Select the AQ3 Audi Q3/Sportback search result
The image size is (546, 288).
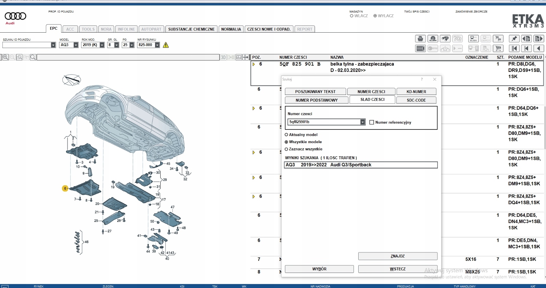click(x=361, y=165)
